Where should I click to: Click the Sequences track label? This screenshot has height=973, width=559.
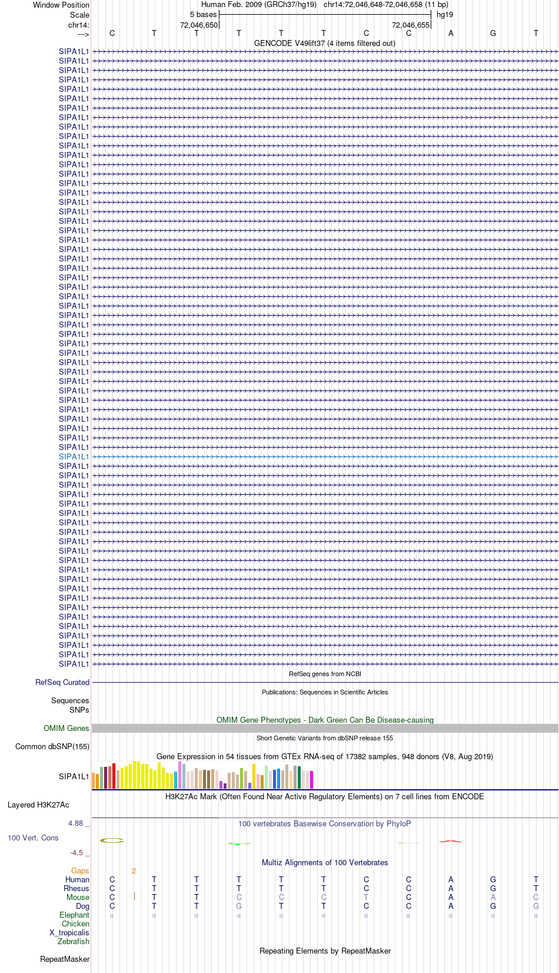[70, 701]
